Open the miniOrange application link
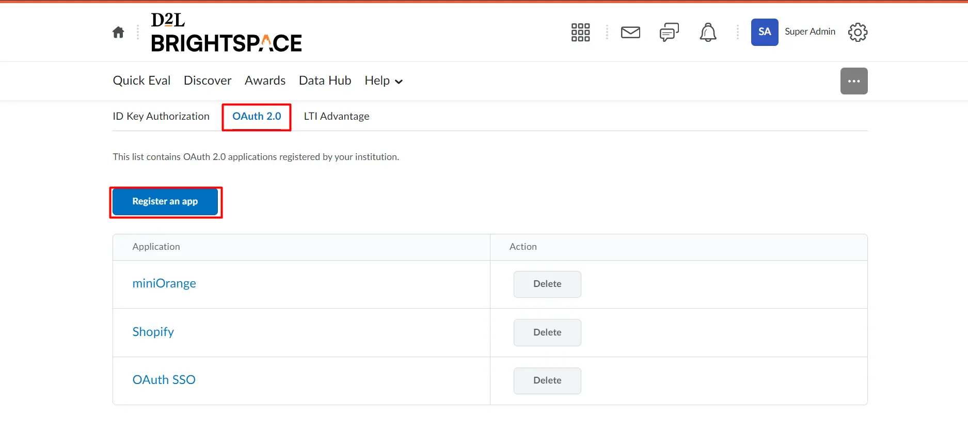968x448 pixels. click(164, 283)
